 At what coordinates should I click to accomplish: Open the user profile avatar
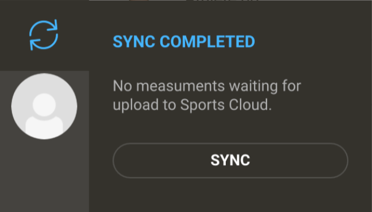click(x=44, y=106)
